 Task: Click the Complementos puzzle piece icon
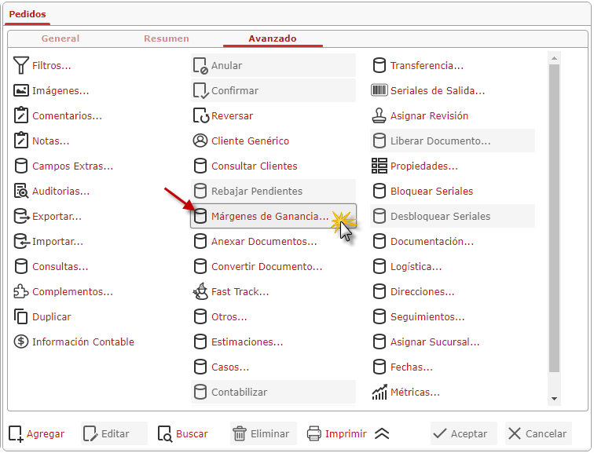(x=21, y=291)
